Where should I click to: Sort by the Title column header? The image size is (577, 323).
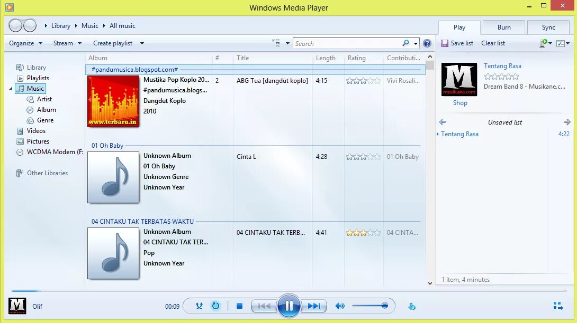[243, 58]
